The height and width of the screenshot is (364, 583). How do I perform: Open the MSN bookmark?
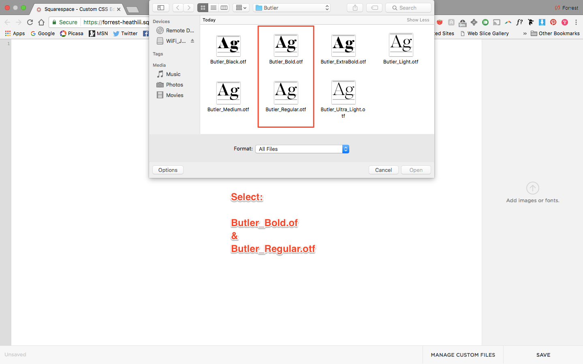[x=98, y=34]
